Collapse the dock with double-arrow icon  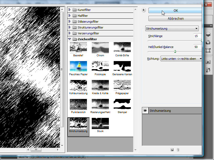pyautogui.click(x=211, y=26)
